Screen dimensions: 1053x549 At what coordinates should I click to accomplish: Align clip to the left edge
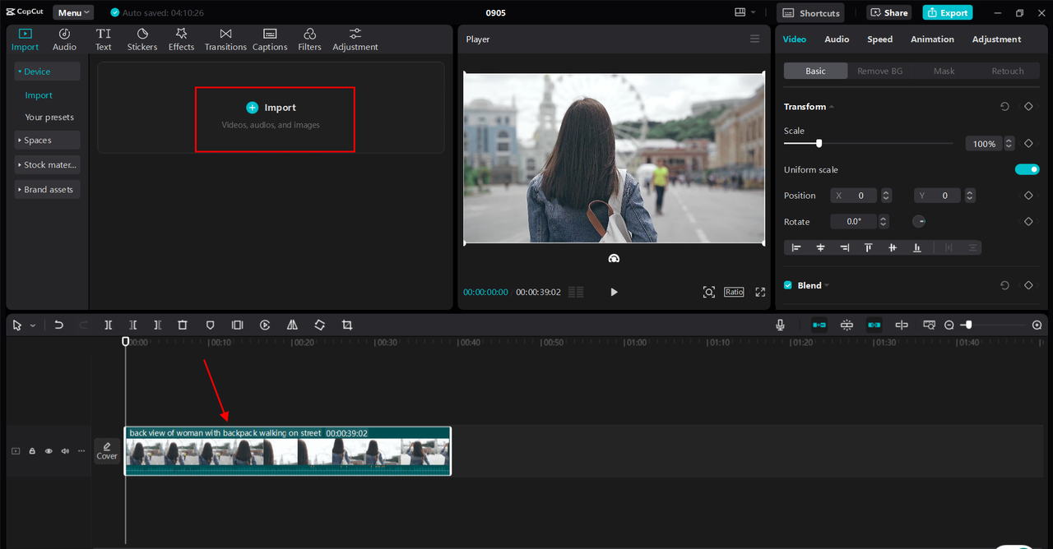[796, 247]
